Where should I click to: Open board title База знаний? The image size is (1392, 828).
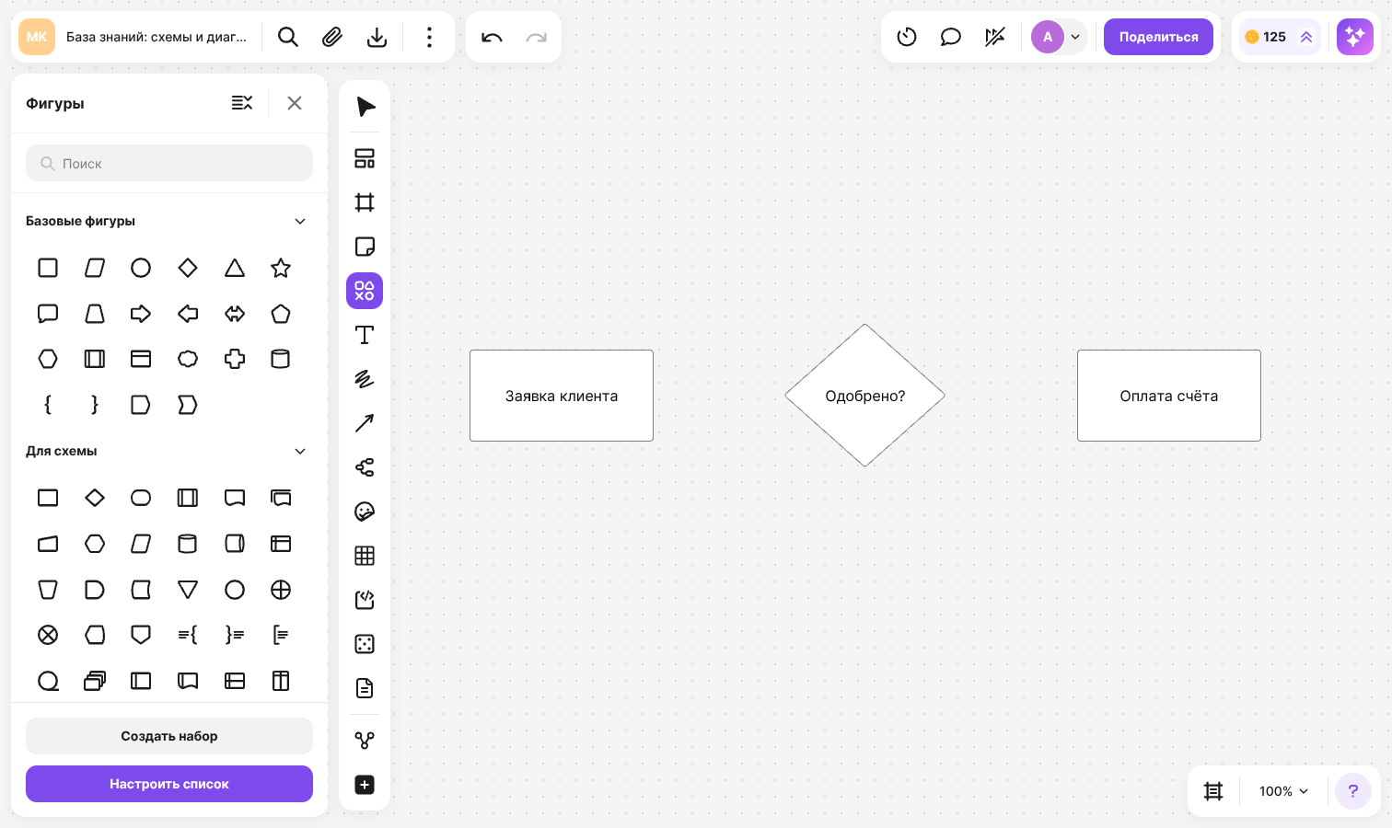157,37
